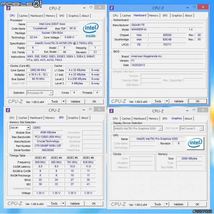Expand the Tools arrow in the CPU window
Viewport: 214px width, 214px height.
(x=64, y=101)
